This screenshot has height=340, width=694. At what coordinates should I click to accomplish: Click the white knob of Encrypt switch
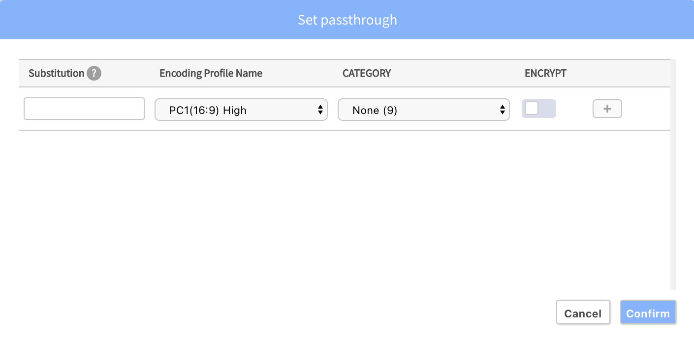click(532, 109)
